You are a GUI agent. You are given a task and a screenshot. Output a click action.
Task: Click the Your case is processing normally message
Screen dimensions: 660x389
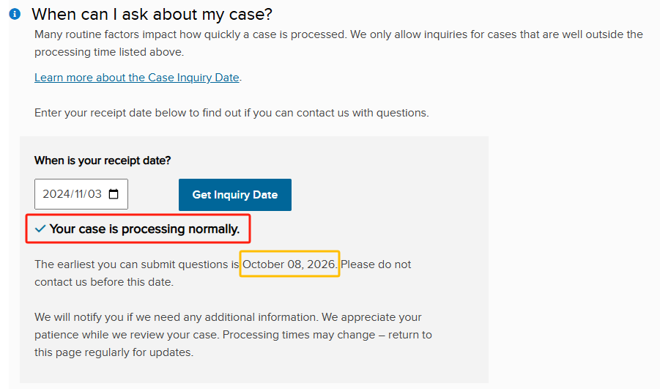(144, 229)
